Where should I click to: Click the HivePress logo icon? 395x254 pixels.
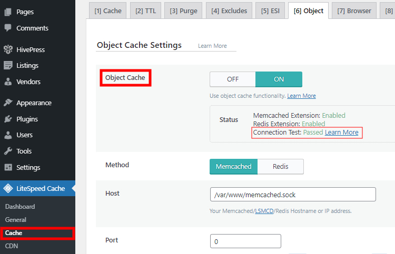coord(8,49)
